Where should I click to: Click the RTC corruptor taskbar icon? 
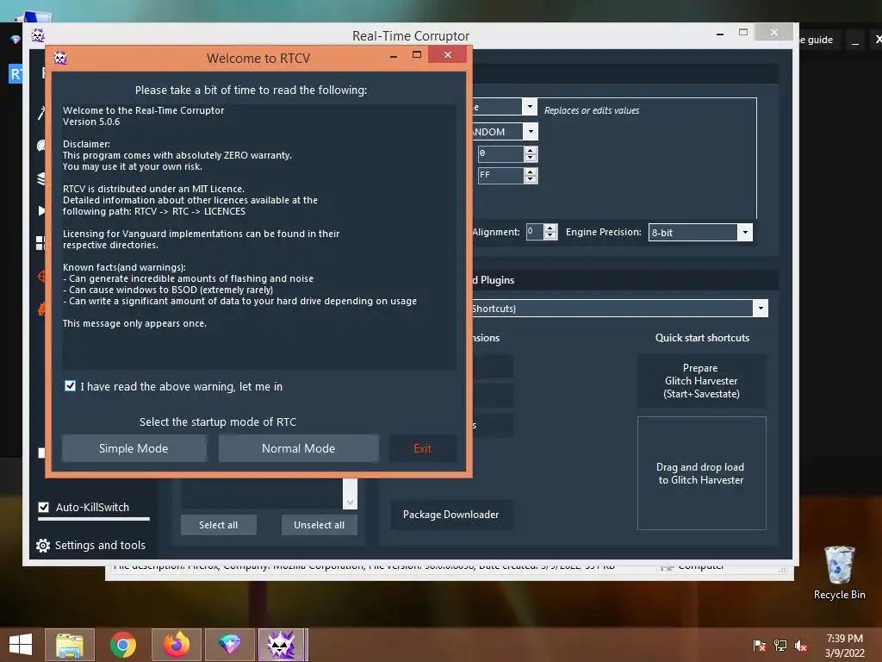pyautogui.click(x=282, y=645)
